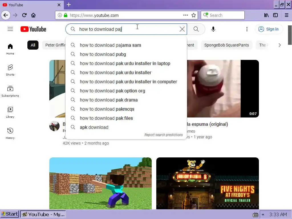Click the YouTube search magnifier button
The height and width of the screenshot is (219, 292).
click(x=196, y=29)
